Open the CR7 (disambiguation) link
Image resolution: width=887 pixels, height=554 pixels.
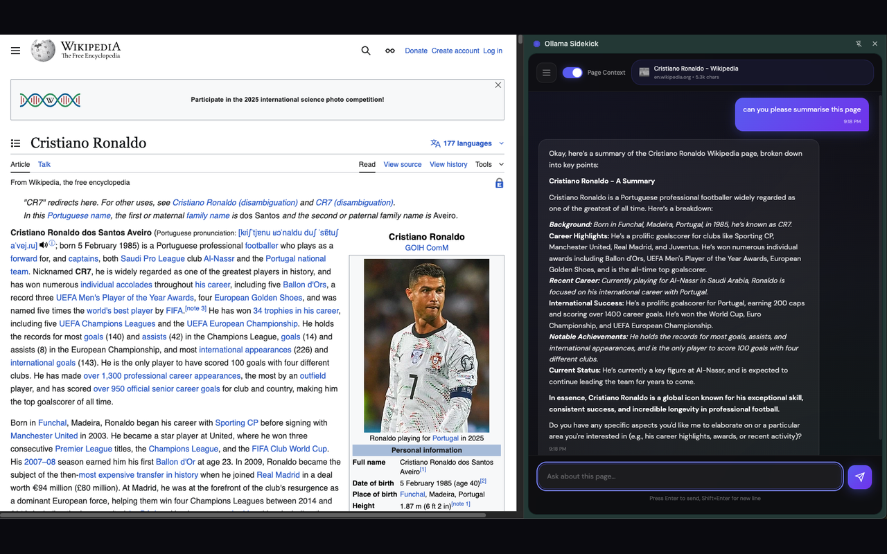[354, 202]
